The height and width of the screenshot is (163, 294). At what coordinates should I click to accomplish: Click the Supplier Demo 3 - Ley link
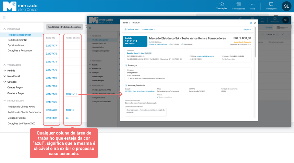(x=135, y=53)
